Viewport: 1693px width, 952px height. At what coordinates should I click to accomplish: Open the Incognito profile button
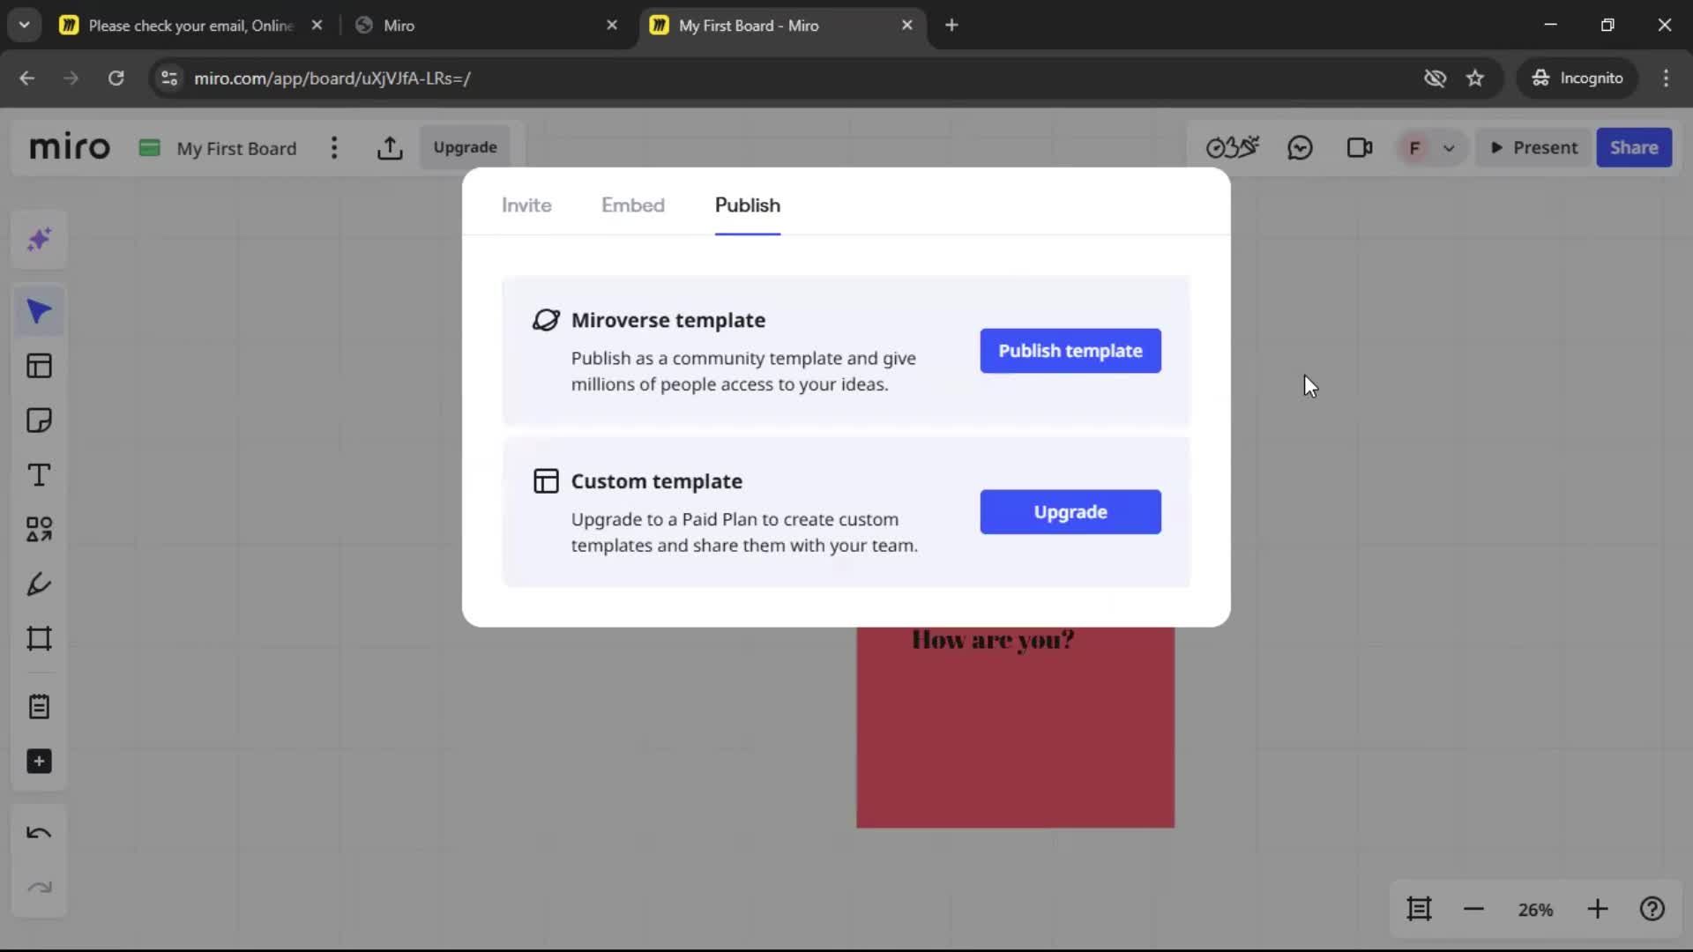click(1577, 78)
